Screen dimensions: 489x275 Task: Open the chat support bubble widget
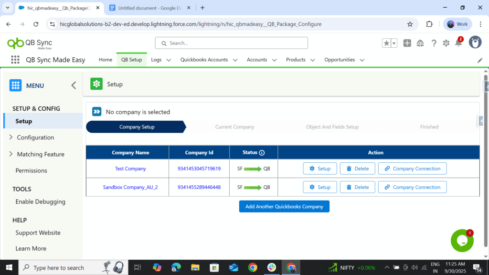point(462,241)
